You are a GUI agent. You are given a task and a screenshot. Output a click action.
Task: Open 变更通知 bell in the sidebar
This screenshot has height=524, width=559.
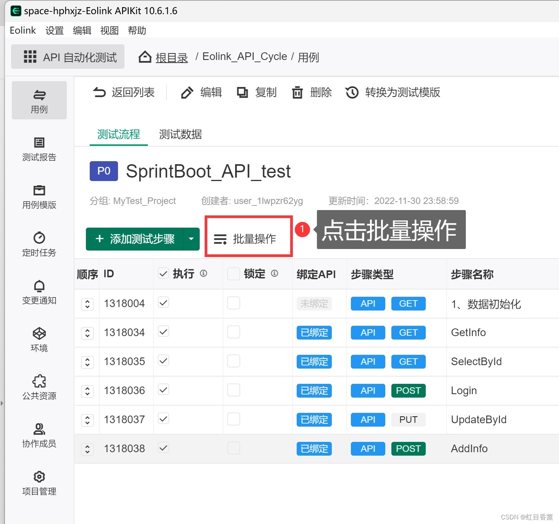pos(39,293)
